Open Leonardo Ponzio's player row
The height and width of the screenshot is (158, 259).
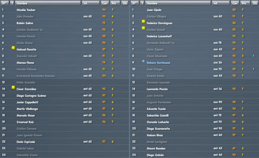coord(195,89)
